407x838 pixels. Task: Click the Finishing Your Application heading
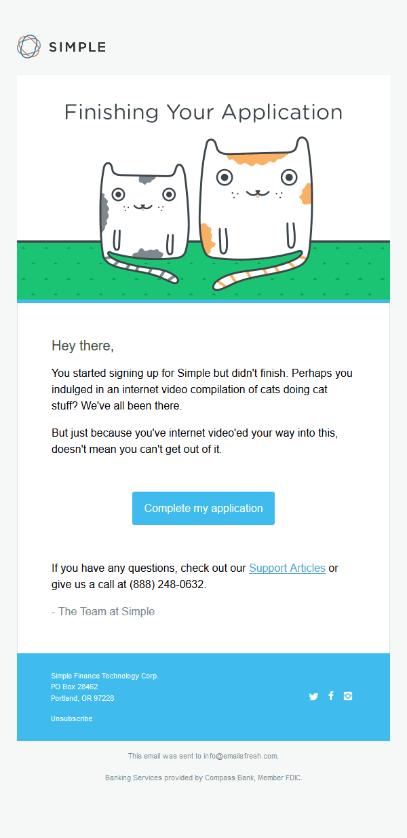point(203,112)
